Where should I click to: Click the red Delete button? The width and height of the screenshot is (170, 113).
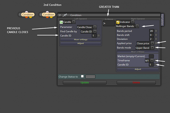[136, 82]
